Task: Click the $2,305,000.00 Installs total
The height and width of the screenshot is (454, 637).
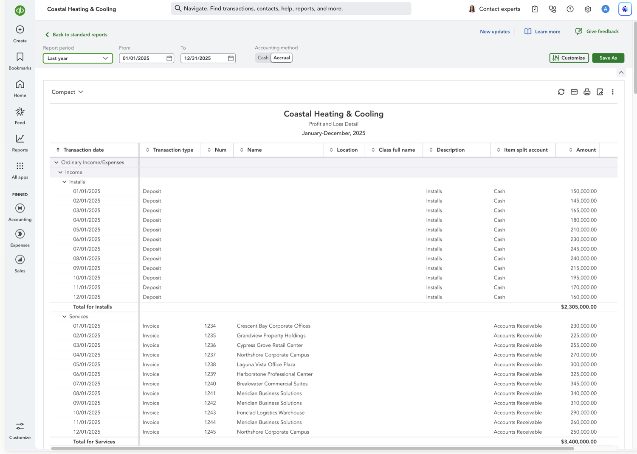Action: [578, 307]
